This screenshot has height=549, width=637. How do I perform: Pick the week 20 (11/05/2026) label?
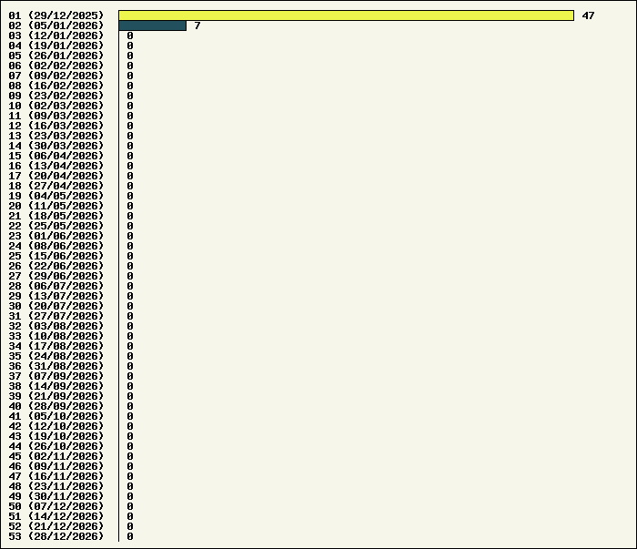(56, 206)
